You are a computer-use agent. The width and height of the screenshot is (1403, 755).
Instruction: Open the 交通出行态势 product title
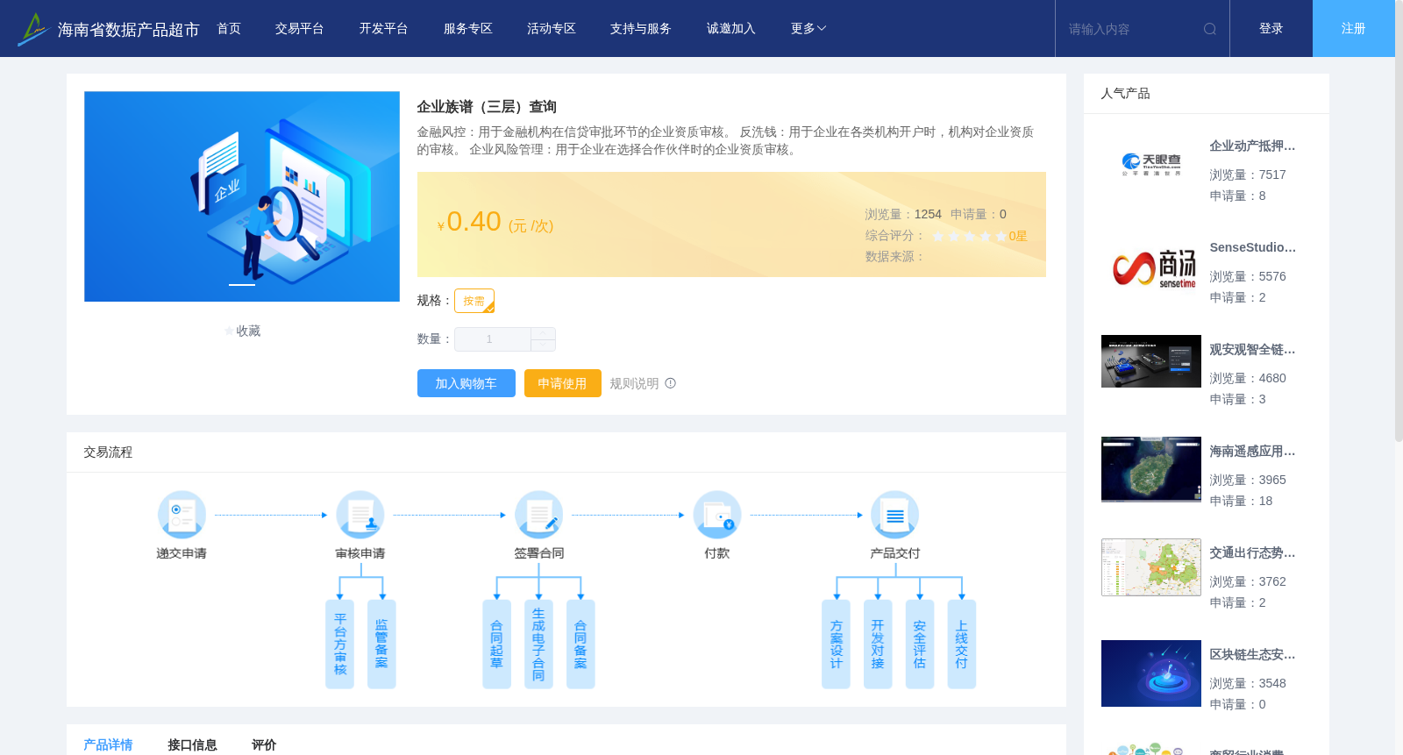pos(1252,553)
